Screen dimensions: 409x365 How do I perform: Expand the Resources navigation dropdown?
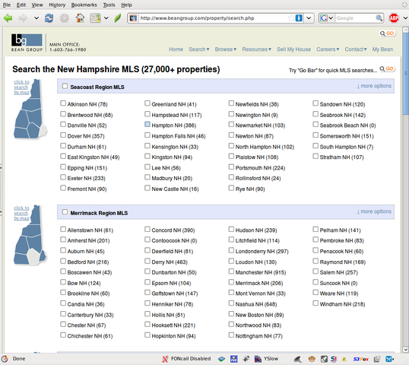point(257,49)
